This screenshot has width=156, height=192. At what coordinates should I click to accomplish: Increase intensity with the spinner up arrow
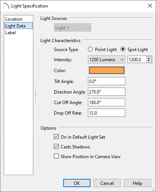coord(149,58)
